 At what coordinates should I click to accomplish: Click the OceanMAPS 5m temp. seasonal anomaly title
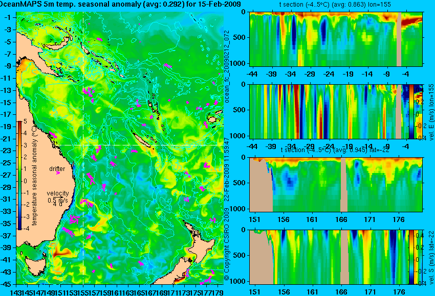[120, 4]
